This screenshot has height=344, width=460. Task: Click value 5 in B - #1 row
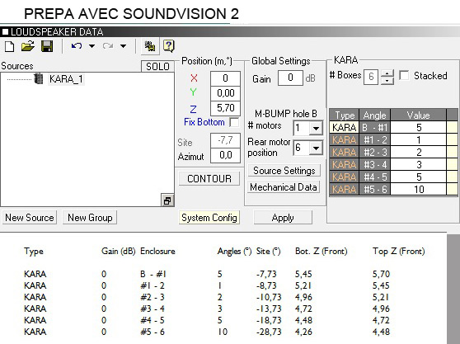click(418, 127)
